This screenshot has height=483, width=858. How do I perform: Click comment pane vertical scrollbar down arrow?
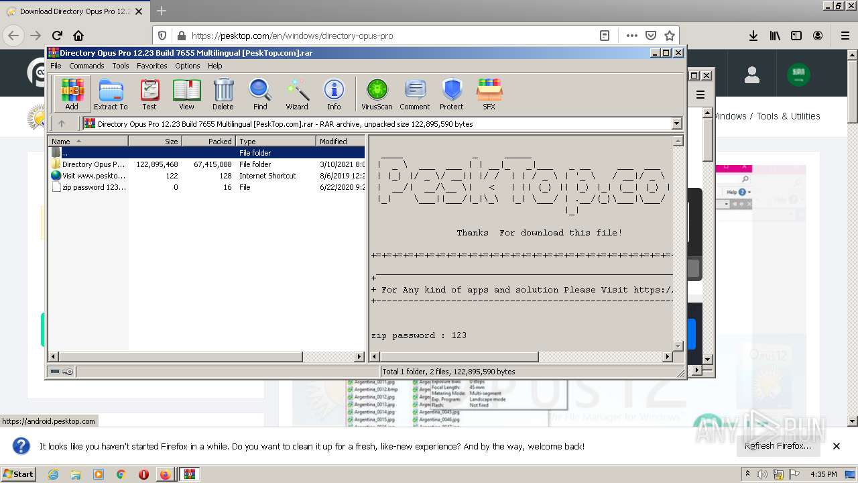(678, 346)
